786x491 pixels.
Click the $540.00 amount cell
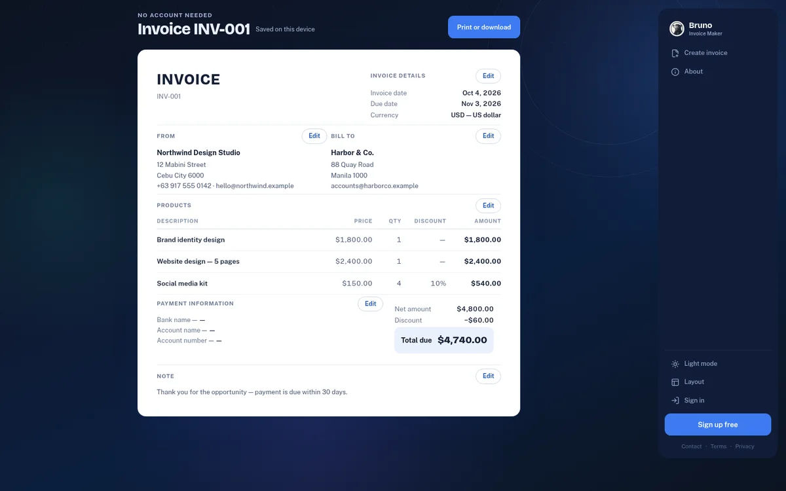[x=486, y=283]
